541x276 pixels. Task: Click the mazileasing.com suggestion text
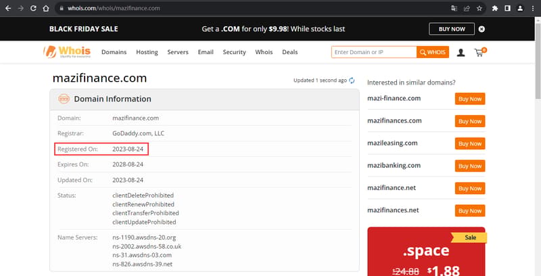tap(392, 143)
